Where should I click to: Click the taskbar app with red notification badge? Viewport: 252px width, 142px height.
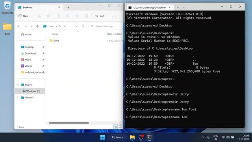(x=141, y=137)
